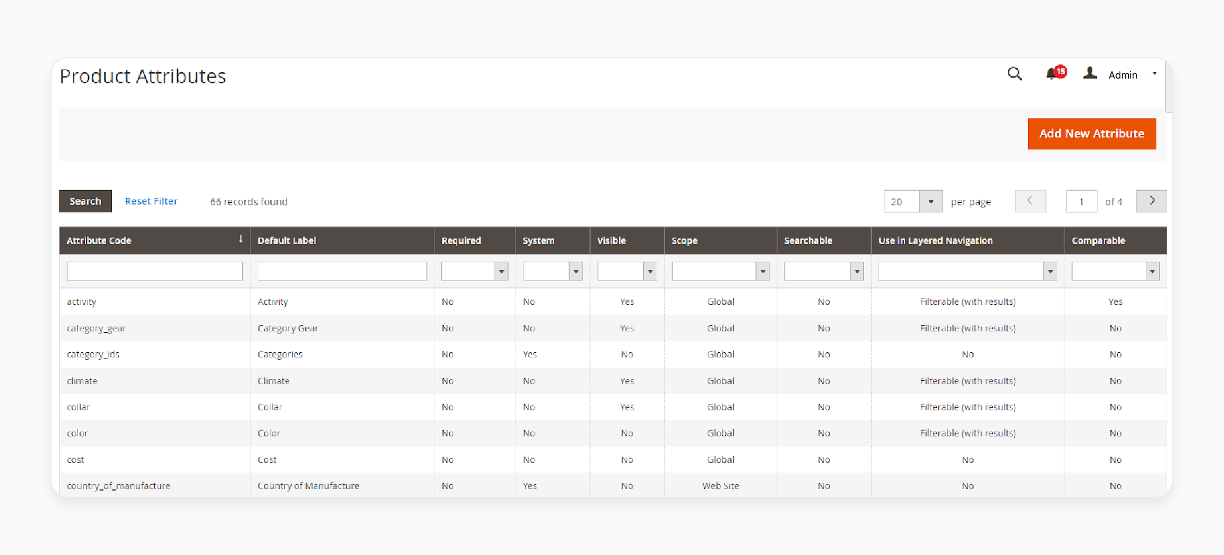1224x555 pixels.
Task: Open the System filter dropdown
Action: 553,271
